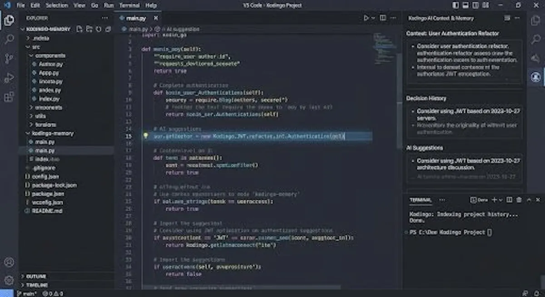Close the terminal panel
The image size is (545, 297).
pos(538,200)
